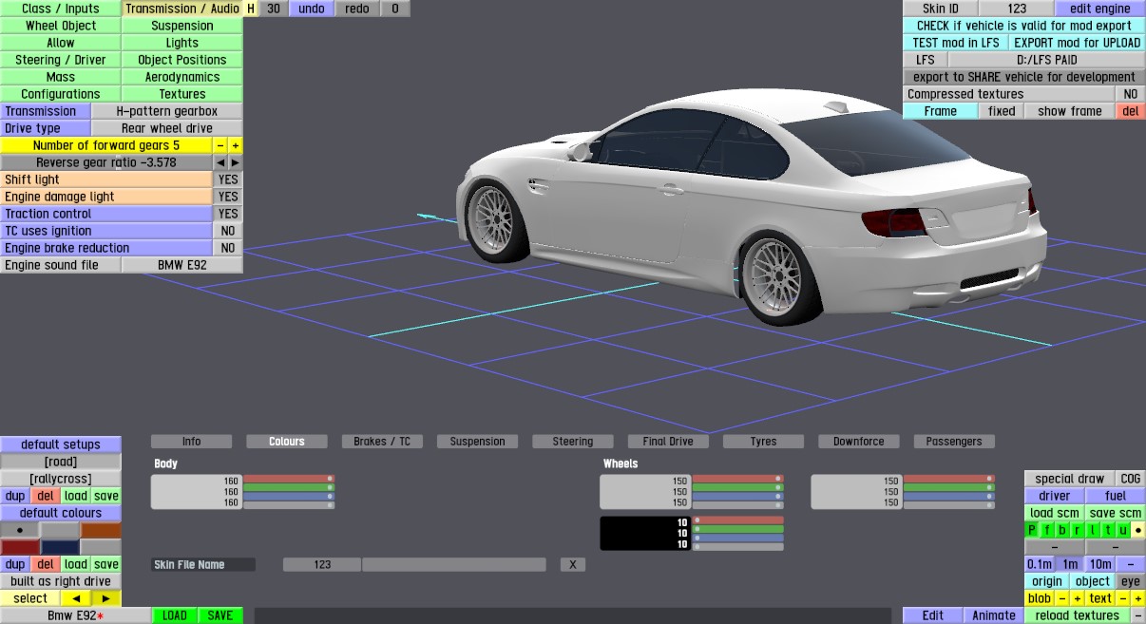Select the f view button
This screenshot has height=624, width=1146.
click(1048, 530)
